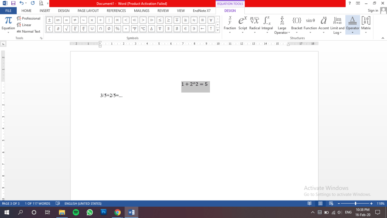Adjust the zoom slider in status bar
The height and width of the screenshot is (218, 387).
[355, 204]
